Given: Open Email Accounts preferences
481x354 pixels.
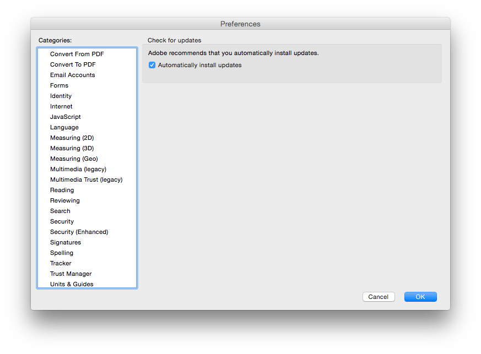Looking at the screenshot, I should tap(72, 75).
